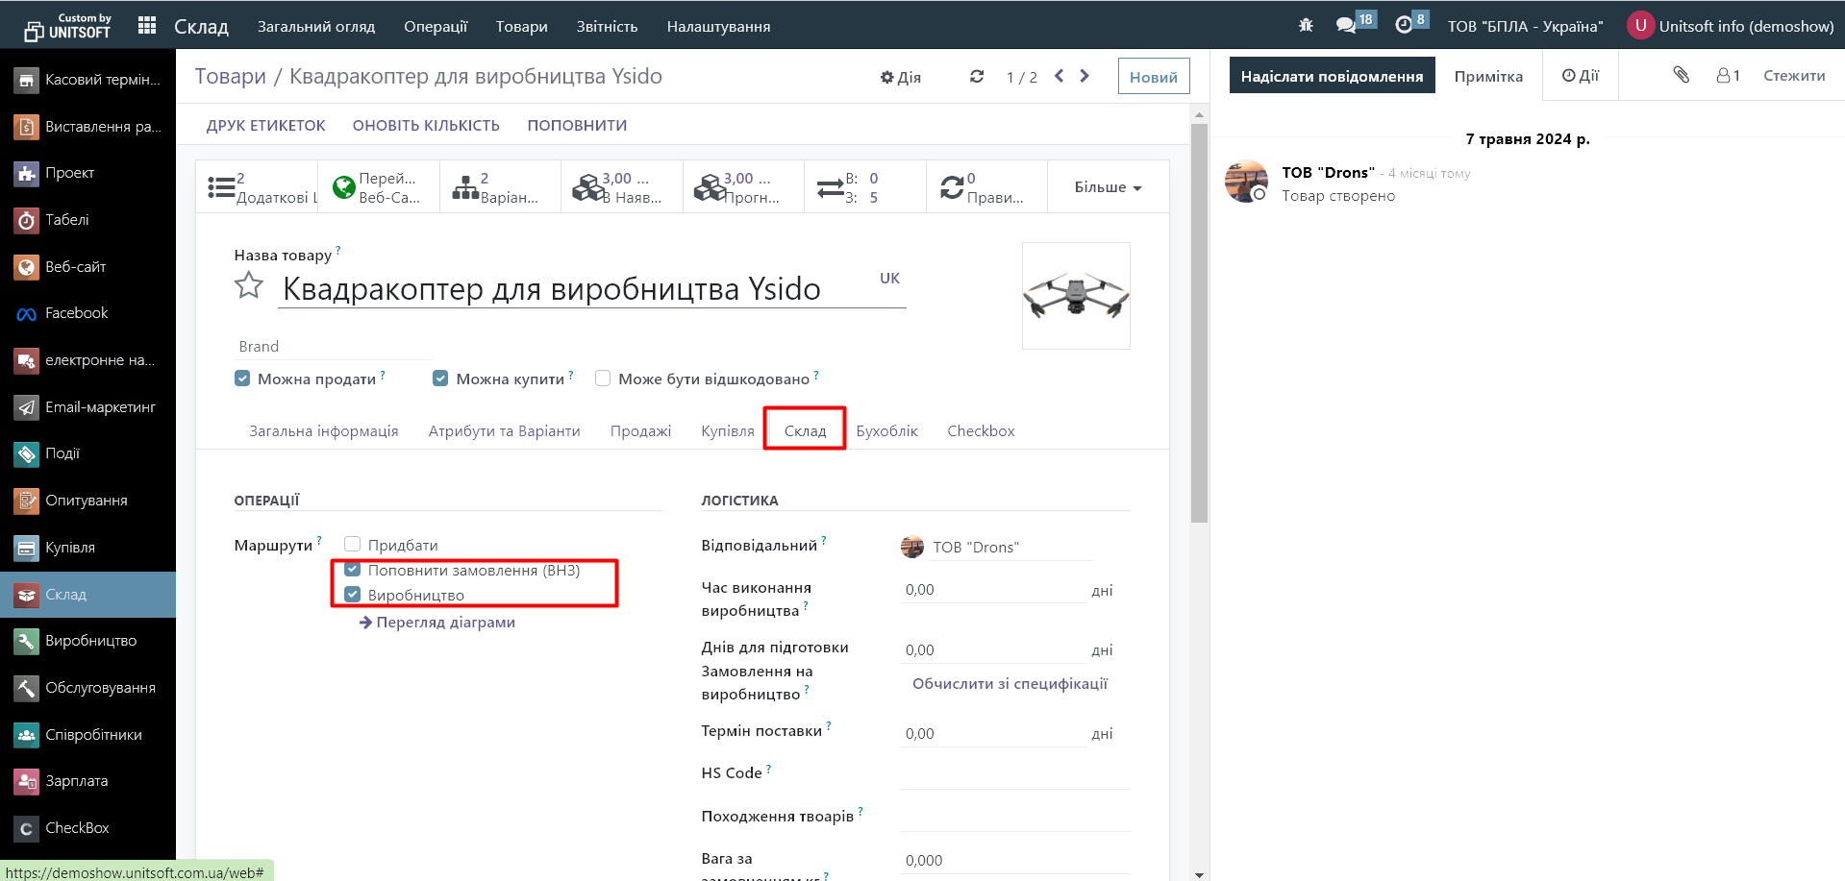
Task: Open the Дія actions dropdown
Action: (901, 77)
